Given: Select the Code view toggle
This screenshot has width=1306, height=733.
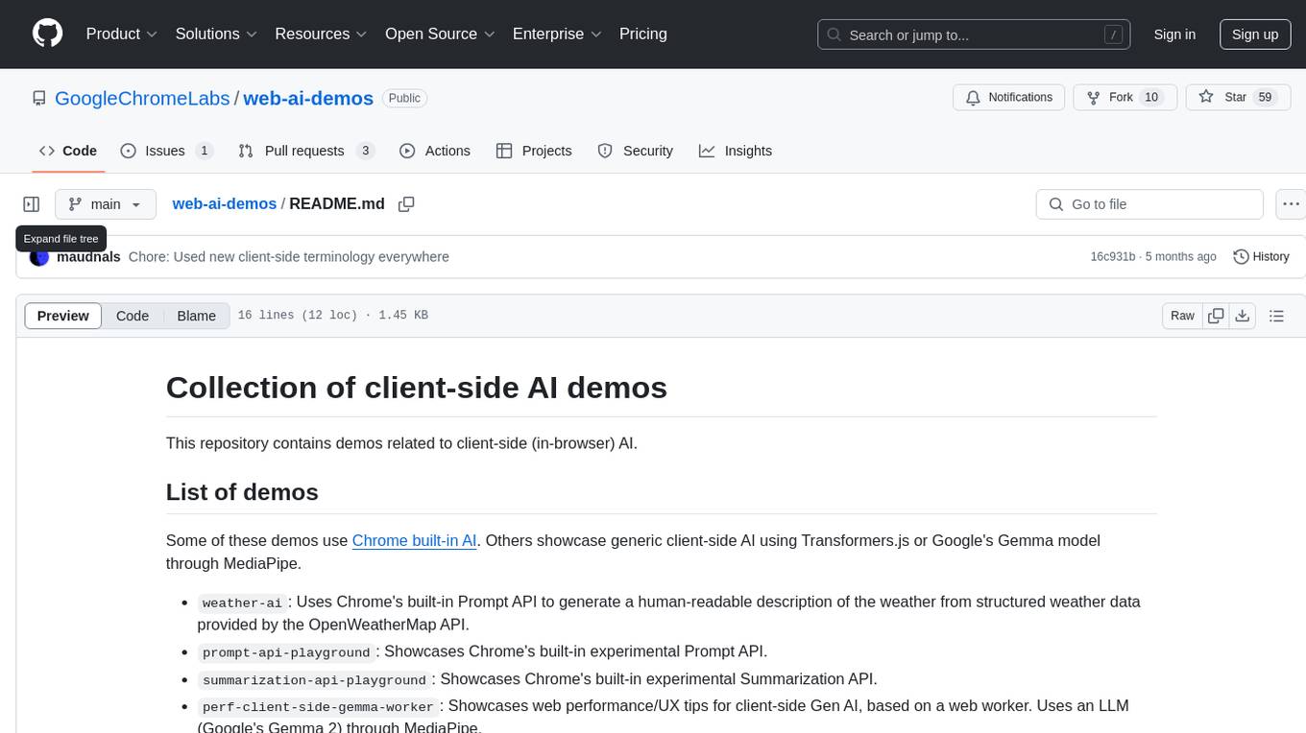Looking at the screenshot, I should click(x=133, y=316).
